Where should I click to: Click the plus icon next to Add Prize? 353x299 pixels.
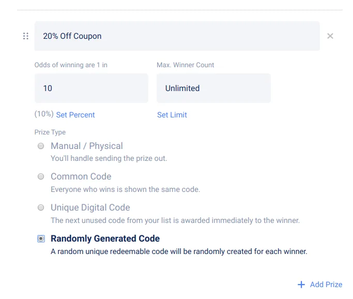pos(301,285)
